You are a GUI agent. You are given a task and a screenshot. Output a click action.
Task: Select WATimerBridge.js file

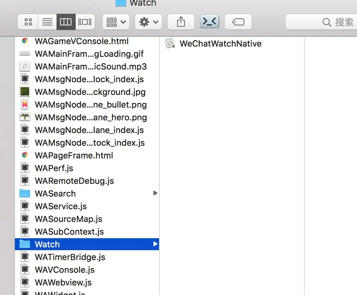[x=87, y=257]
